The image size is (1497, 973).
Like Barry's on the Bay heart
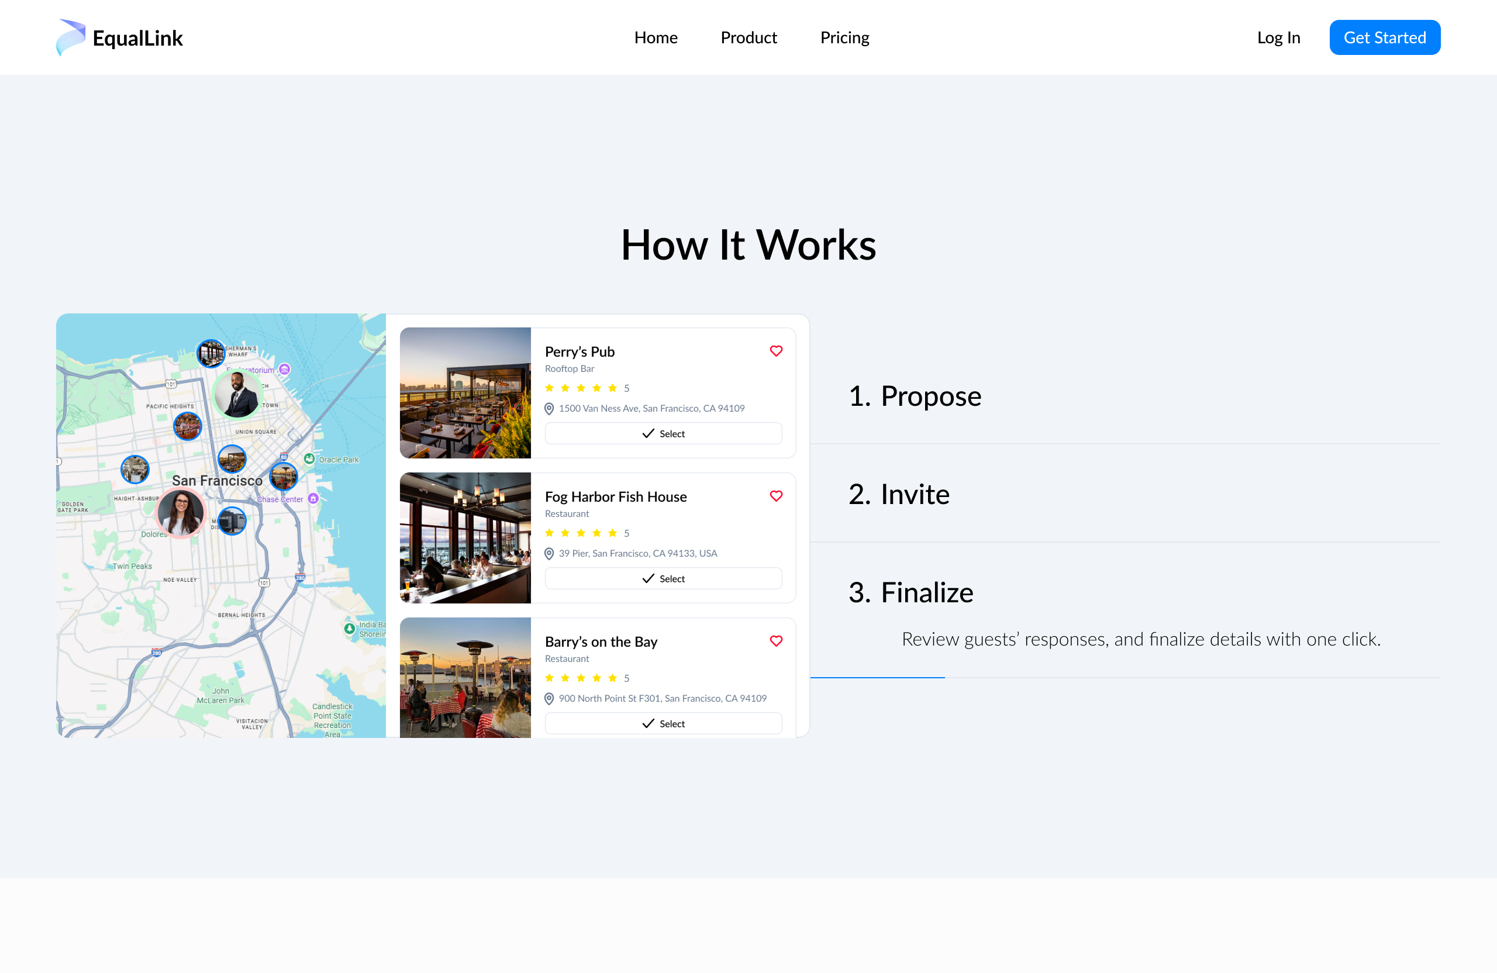click(775, 641)
